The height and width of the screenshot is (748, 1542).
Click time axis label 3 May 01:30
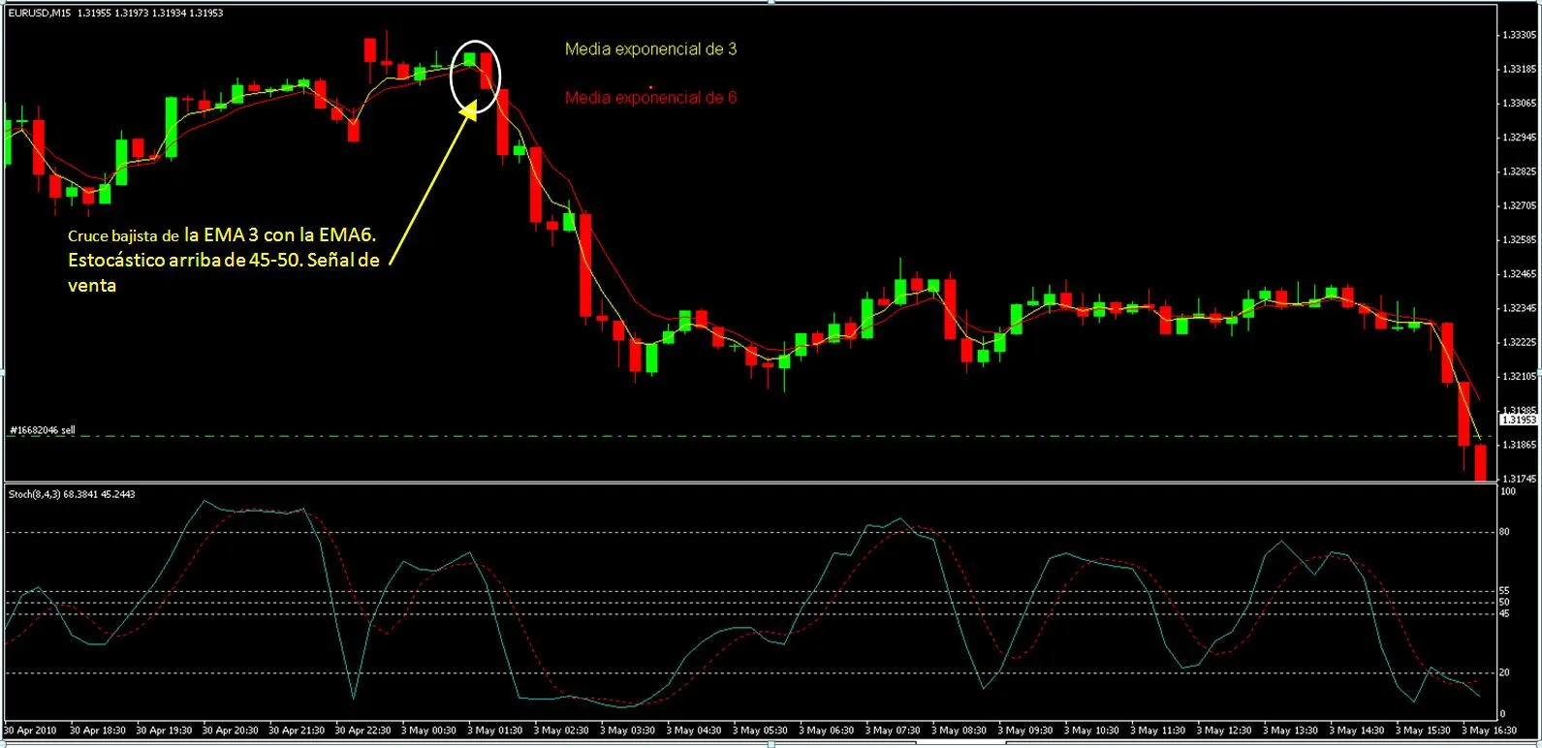(495, 731)
